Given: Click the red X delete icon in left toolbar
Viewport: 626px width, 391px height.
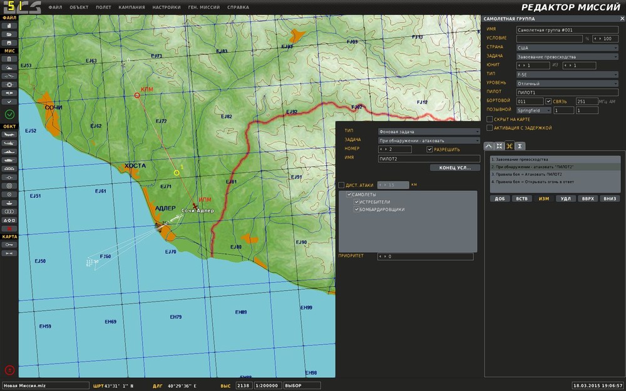Looking at the screenshot, I should tap(9, 229).
